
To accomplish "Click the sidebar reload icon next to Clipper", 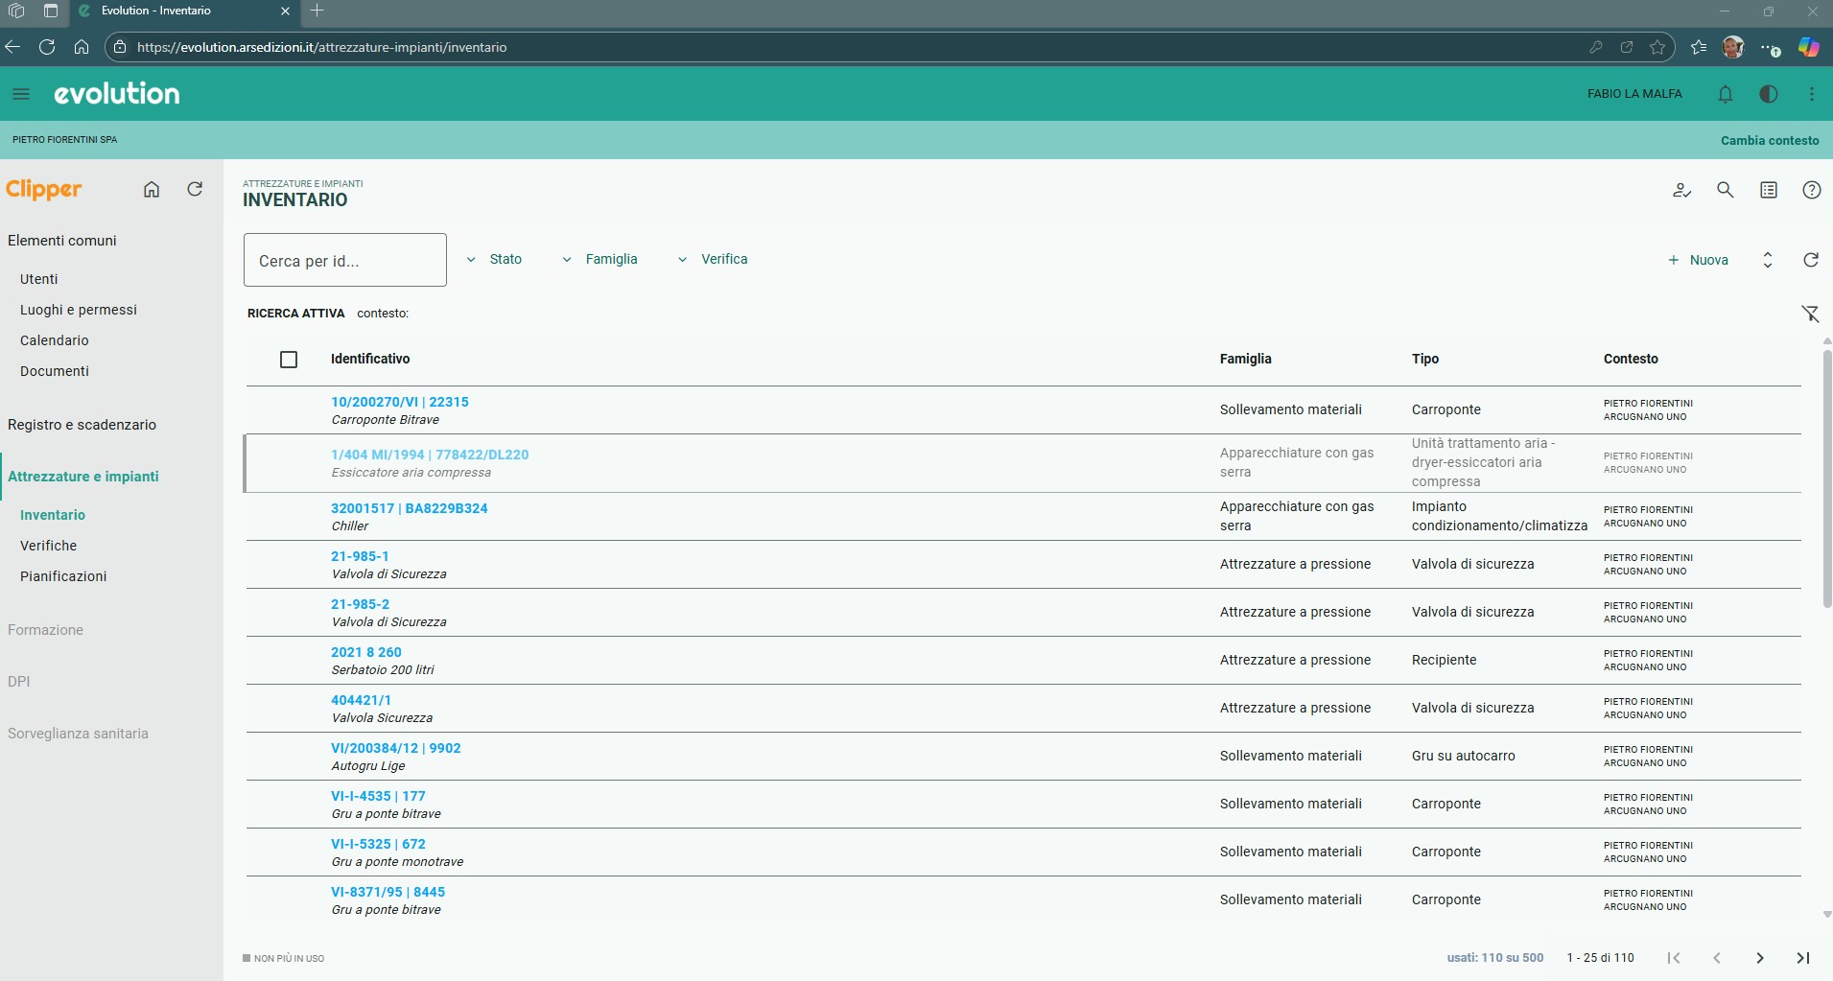I will point(195,189).
